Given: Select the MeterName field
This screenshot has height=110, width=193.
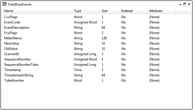Looking at the screenshot, I should point(96,38).
